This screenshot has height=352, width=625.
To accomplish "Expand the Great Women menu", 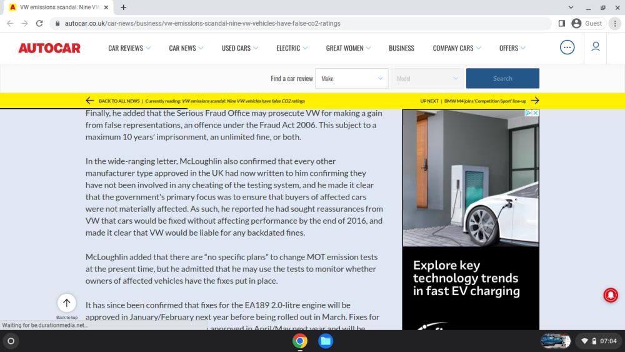I will pos(348,48).
